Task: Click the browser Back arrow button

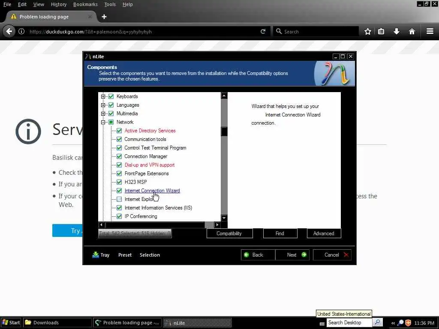Action: (x=9, y=31)
